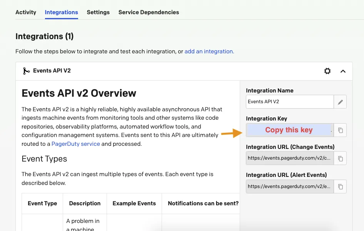Copy the Change Events integration URL
Image resolution: width=364 pixels, height=231 pixels.
tap(340, 158)
